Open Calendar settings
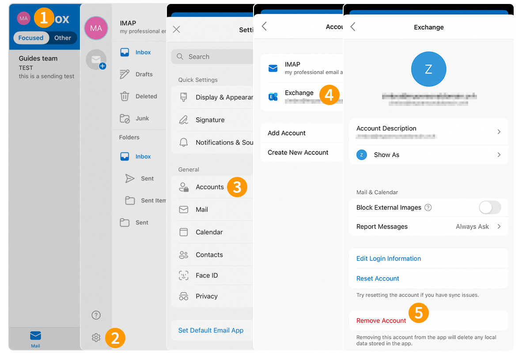The height and width of the screenshot is (353, 530). pos(208,232)
